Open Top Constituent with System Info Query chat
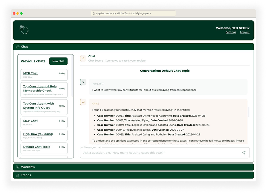This screenshot has height=194, width=267. coord(44,107)
